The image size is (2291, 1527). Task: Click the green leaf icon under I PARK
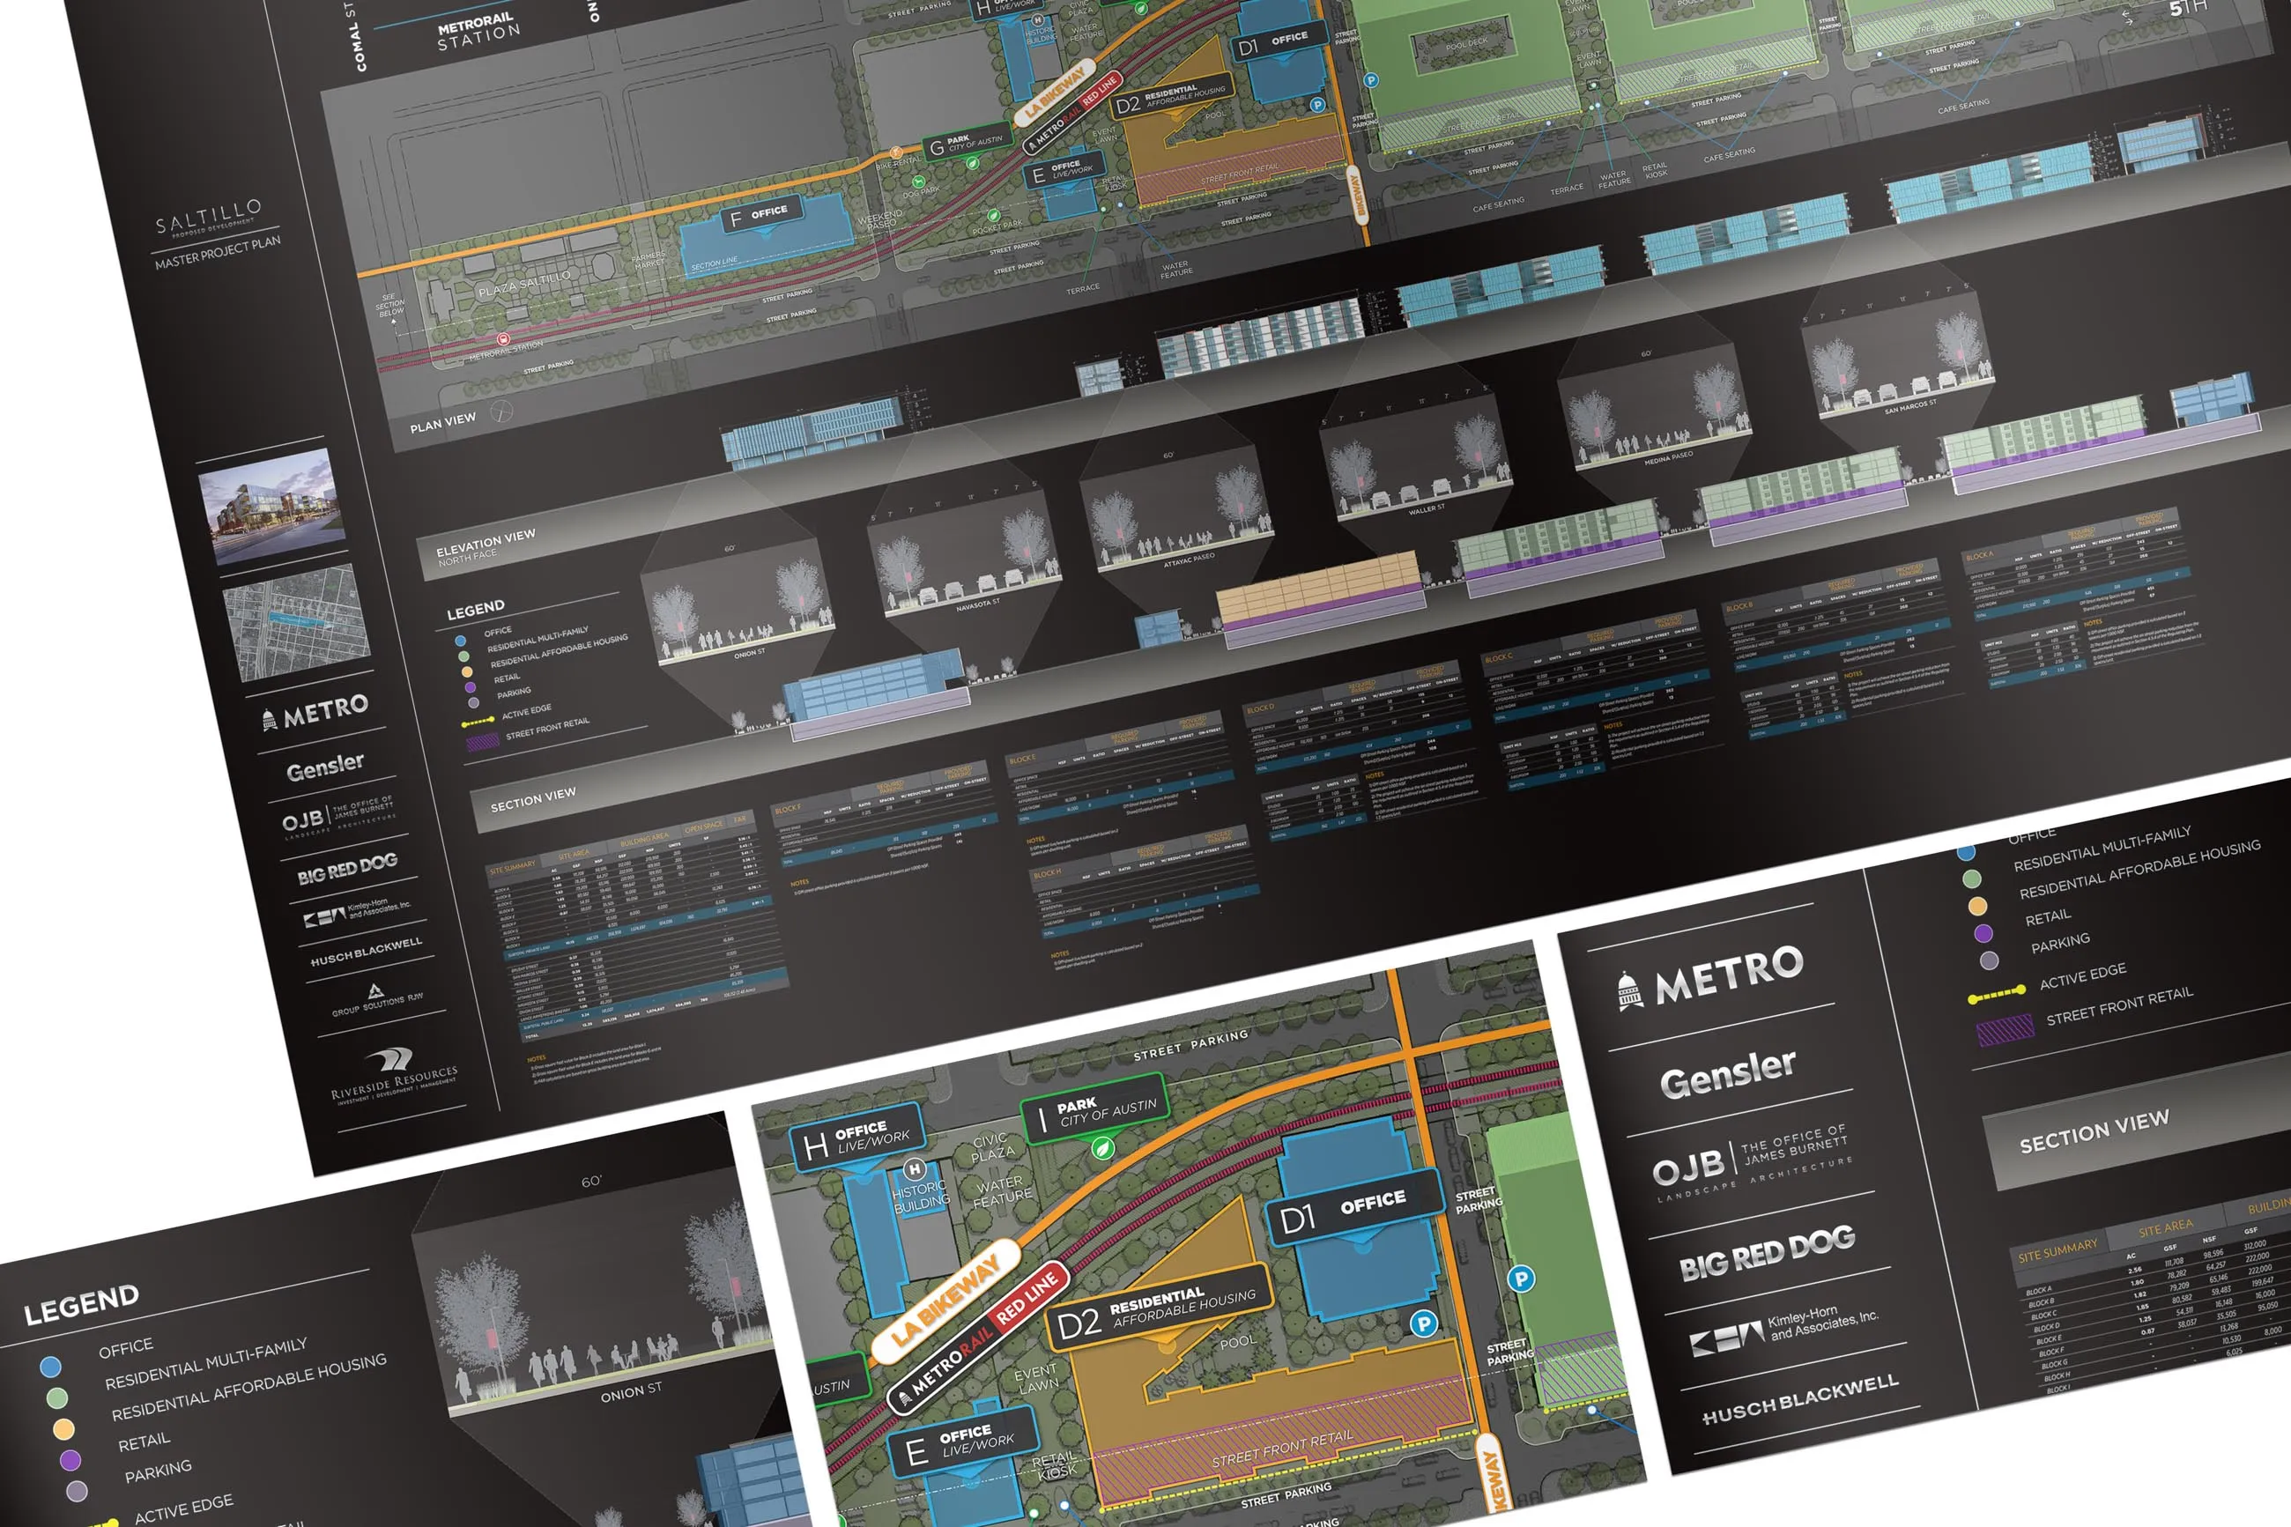coord(1101,1149)
